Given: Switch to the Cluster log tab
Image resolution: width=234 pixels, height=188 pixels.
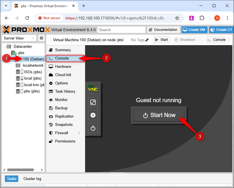Looking at the screenshot, I should click(32, 179).
